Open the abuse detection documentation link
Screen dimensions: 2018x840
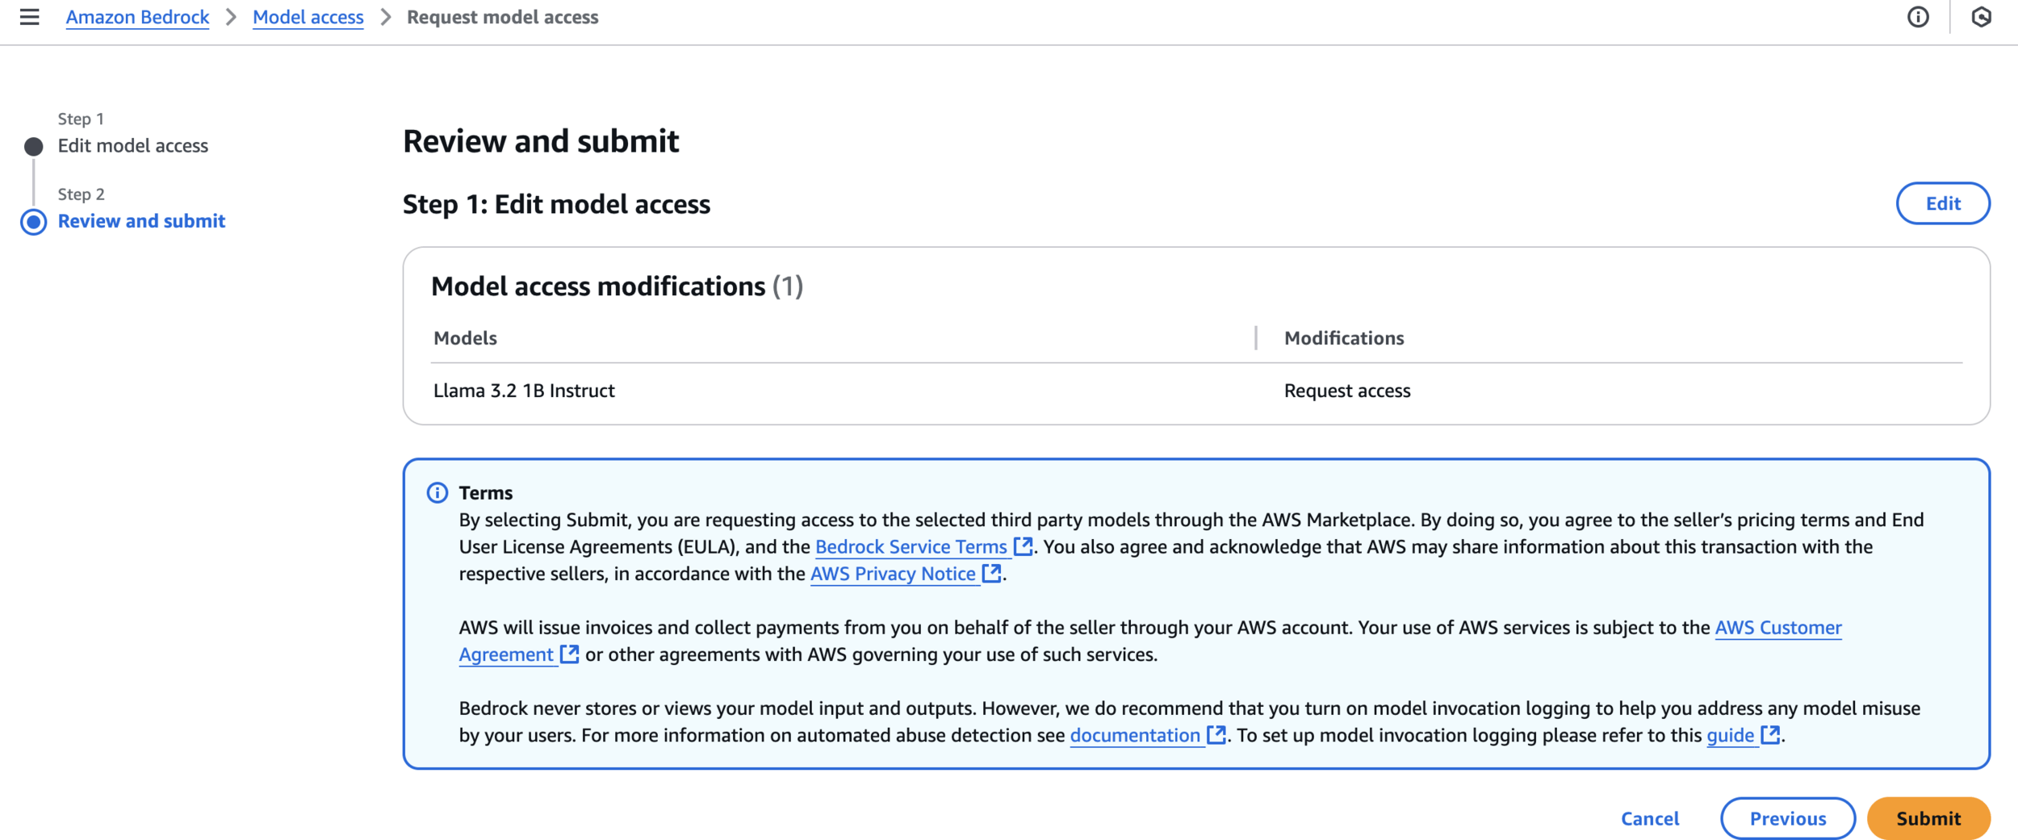(x=1135, y=734)
